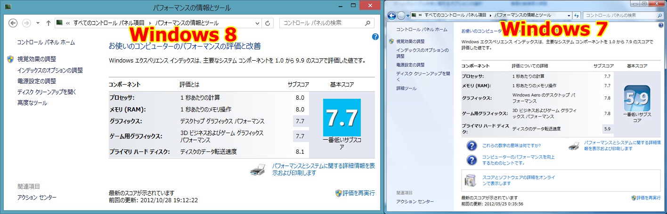The image size is (667, 214).
Task: Click パフォーマンスの情報とツール breadcrumb in Windows 7
Action: (x=522, y=16)
